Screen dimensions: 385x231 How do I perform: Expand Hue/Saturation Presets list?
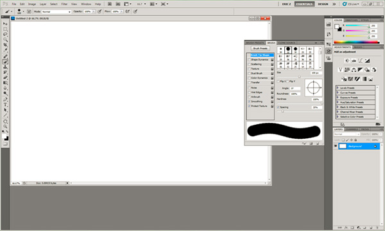click(x=338, y=102)
